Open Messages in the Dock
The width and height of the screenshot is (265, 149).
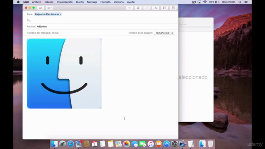pyautogui.click(x=135, y=144)
